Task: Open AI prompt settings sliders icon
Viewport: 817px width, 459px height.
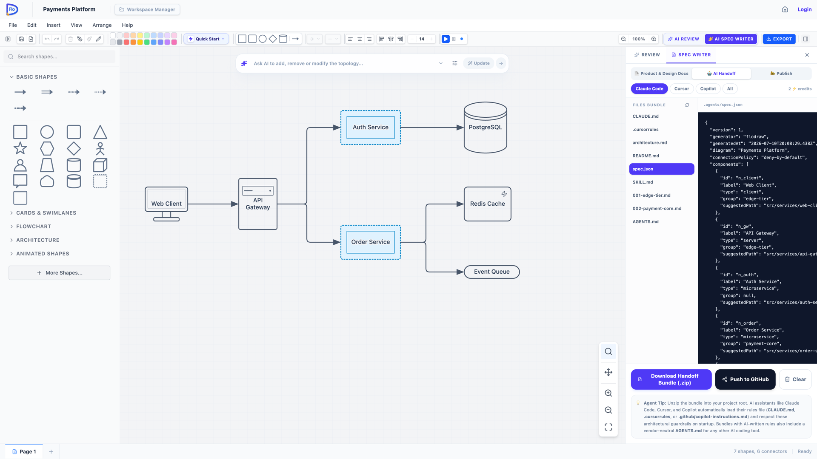Action: click(x=455, y=63)
